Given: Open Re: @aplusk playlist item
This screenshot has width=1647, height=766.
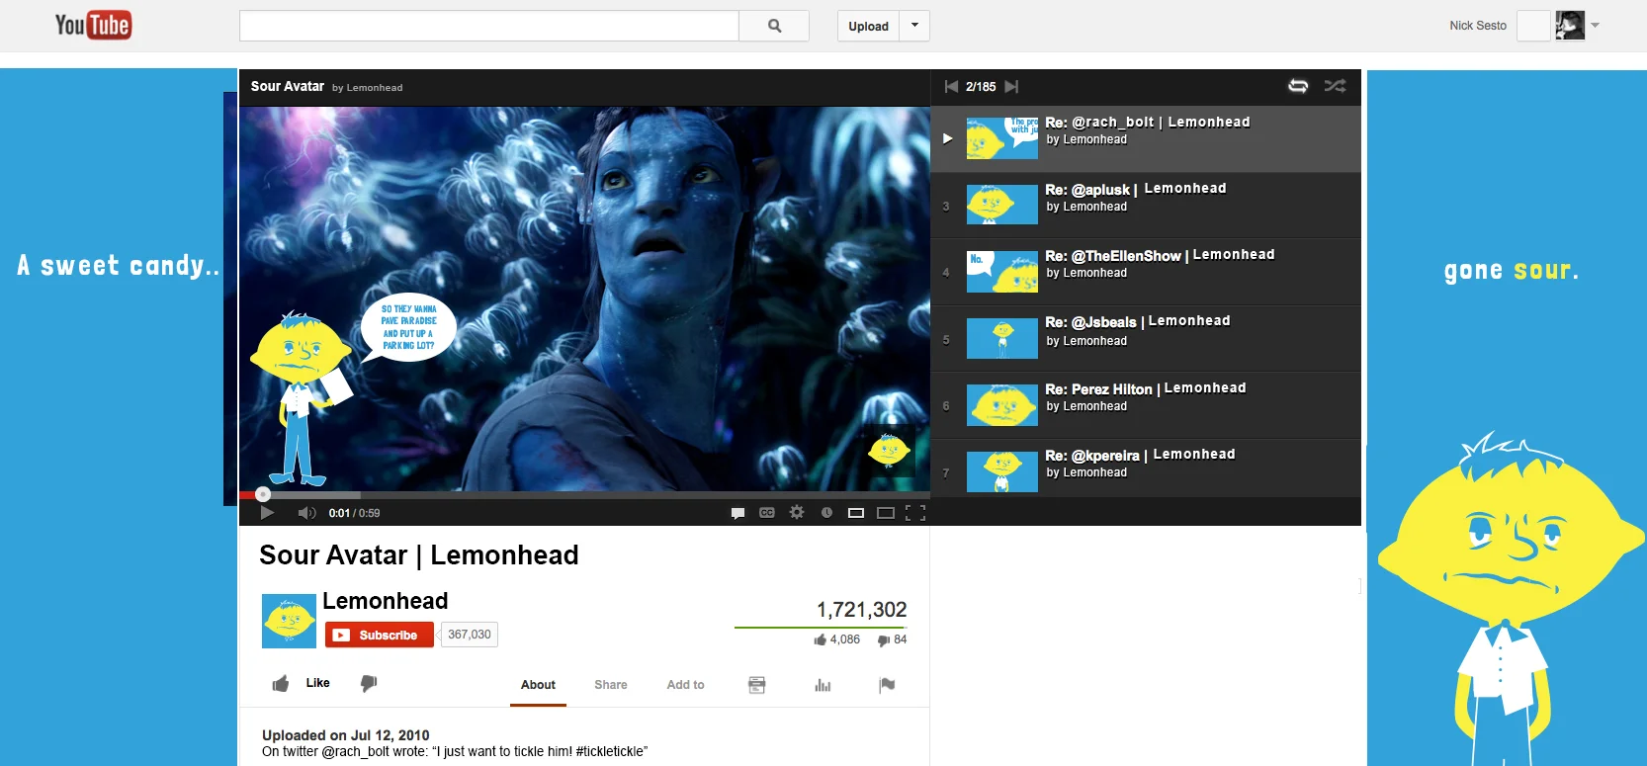Looking at the screenshot, I should coord(1146,206).
